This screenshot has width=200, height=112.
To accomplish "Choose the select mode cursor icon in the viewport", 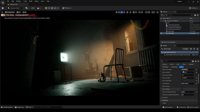I will tap(117, 12).
